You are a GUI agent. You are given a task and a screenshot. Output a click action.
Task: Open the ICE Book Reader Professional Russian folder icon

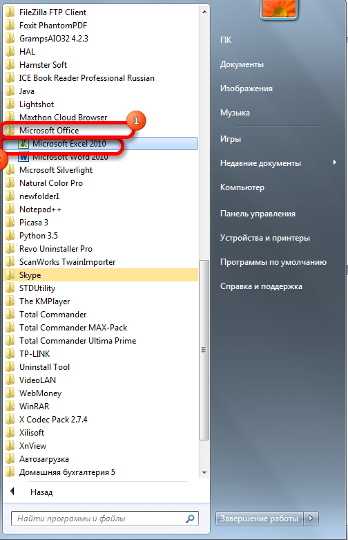[x=10, y=78]
